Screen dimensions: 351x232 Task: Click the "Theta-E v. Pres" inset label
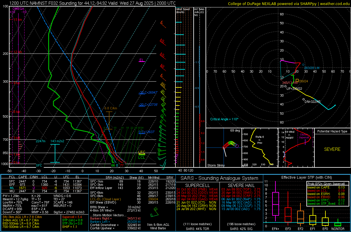pyautogui.click(x=260, y=140)
